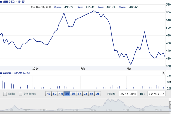Click the 2010 axis label
Screen dimensions: 172x114
tap(35, 69)
